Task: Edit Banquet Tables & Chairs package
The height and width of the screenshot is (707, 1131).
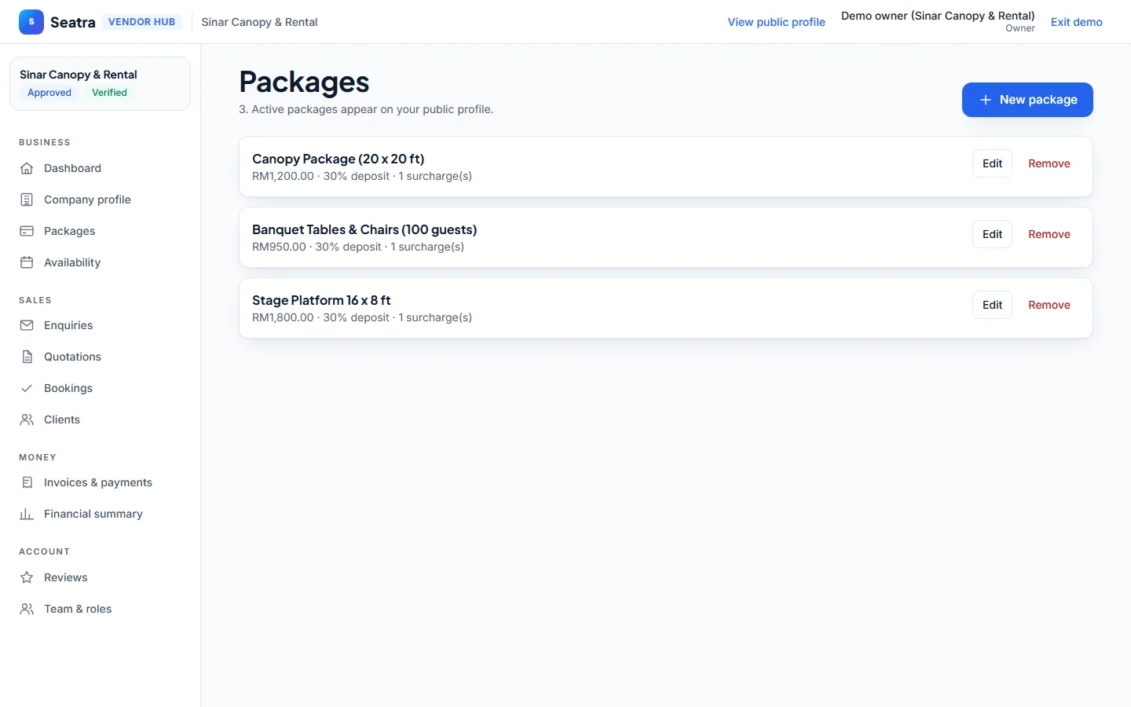Action: pos(992,234)
